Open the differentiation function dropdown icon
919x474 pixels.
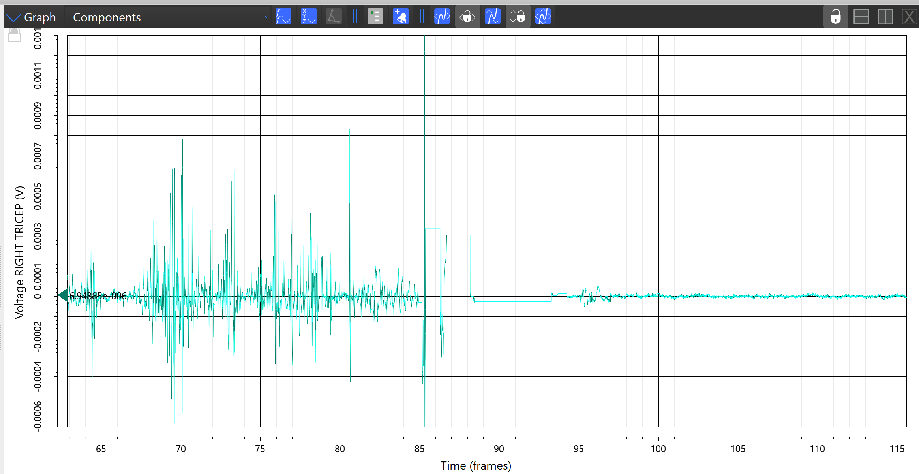[283, 17]
